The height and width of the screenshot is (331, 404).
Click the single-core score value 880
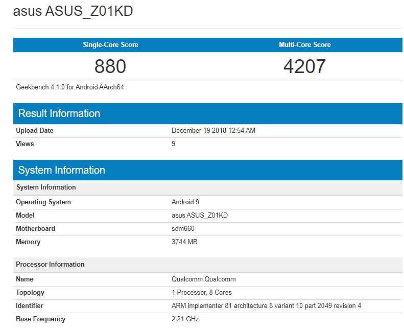pyautogui.click(x=110, y=66)
